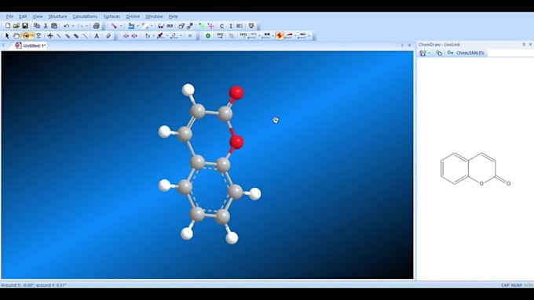
Task: Choose the hand translate tool
Action: (x=16, y=36)
